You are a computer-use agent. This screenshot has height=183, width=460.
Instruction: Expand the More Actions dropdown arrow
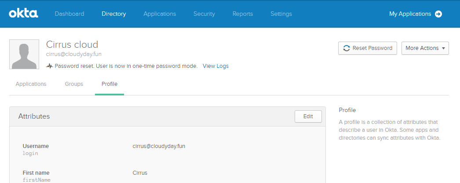click(443, 48)
